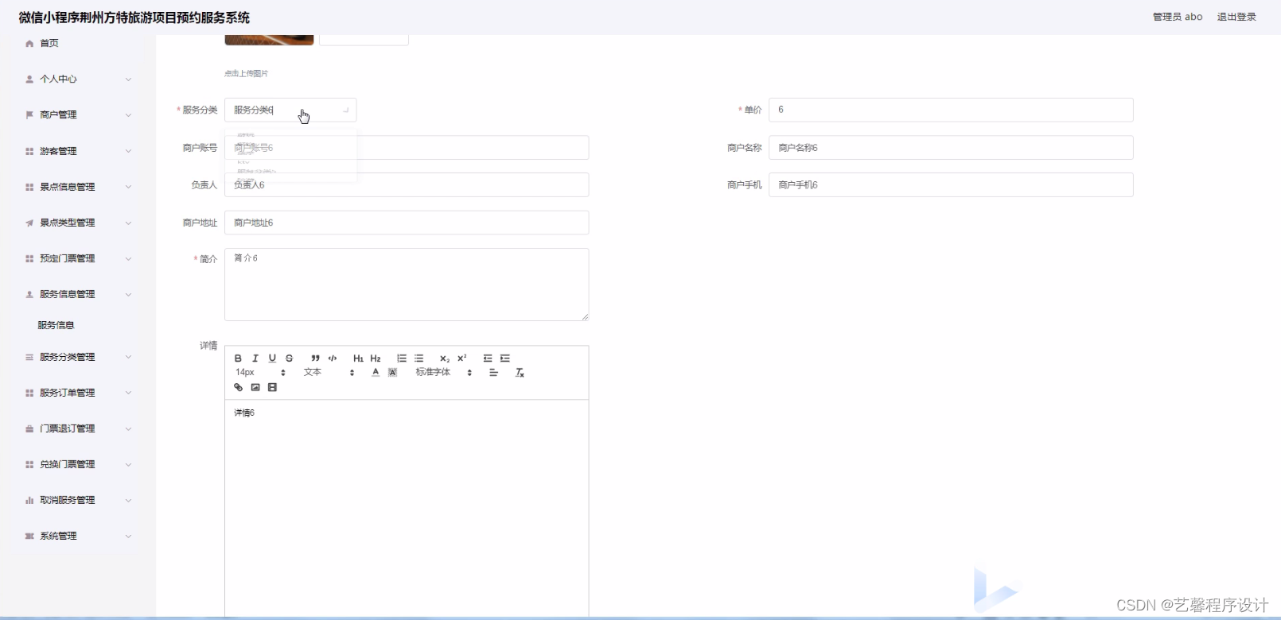
Task: Click the 商户地址 input field
Action: click(407, 223)
